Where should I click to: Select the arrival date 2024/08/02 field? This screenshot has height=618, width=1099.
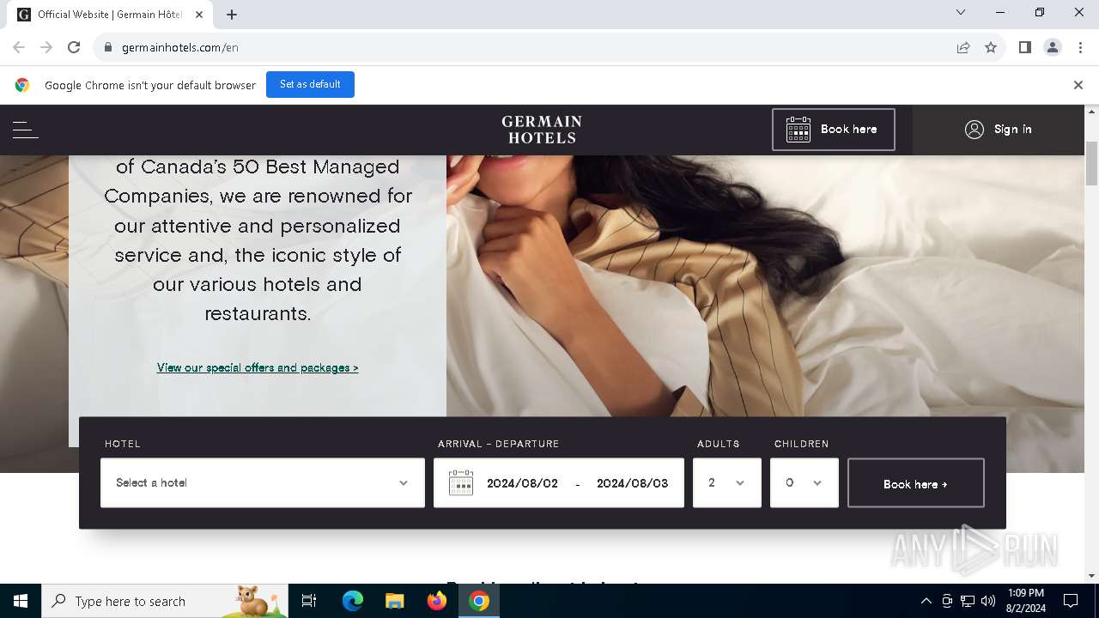522,483
